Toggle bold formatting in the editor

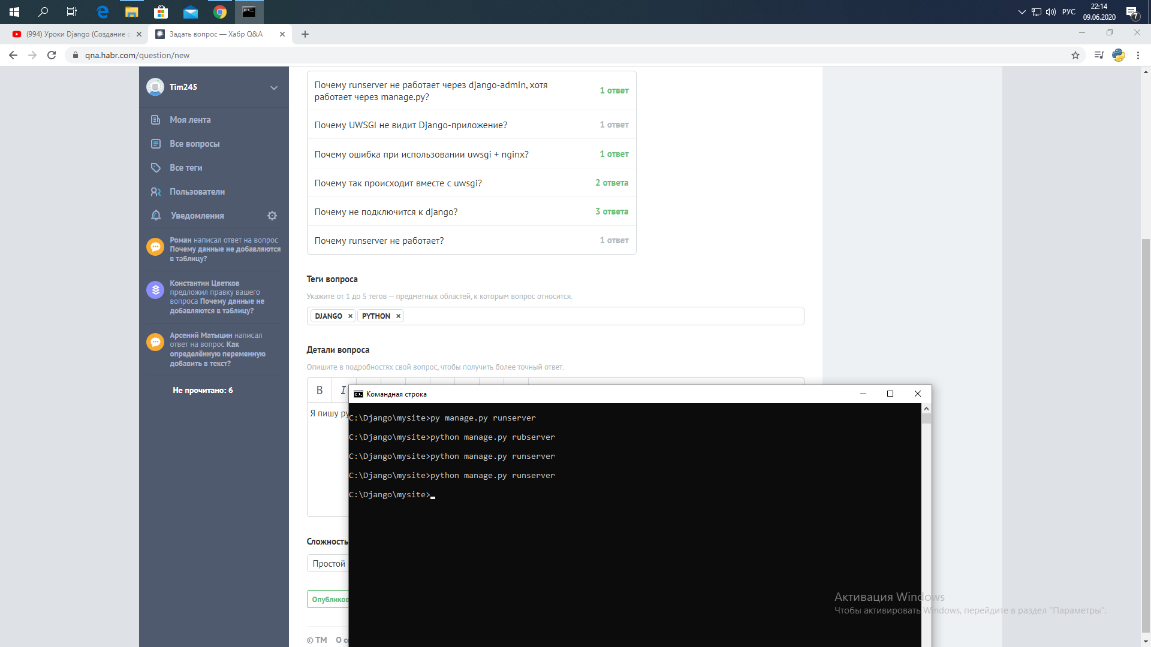[x=320, y=391]
